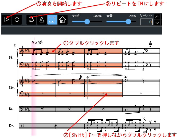Click the volume slider handle
This screenshot has width=180, height=139.
(128, 21)
